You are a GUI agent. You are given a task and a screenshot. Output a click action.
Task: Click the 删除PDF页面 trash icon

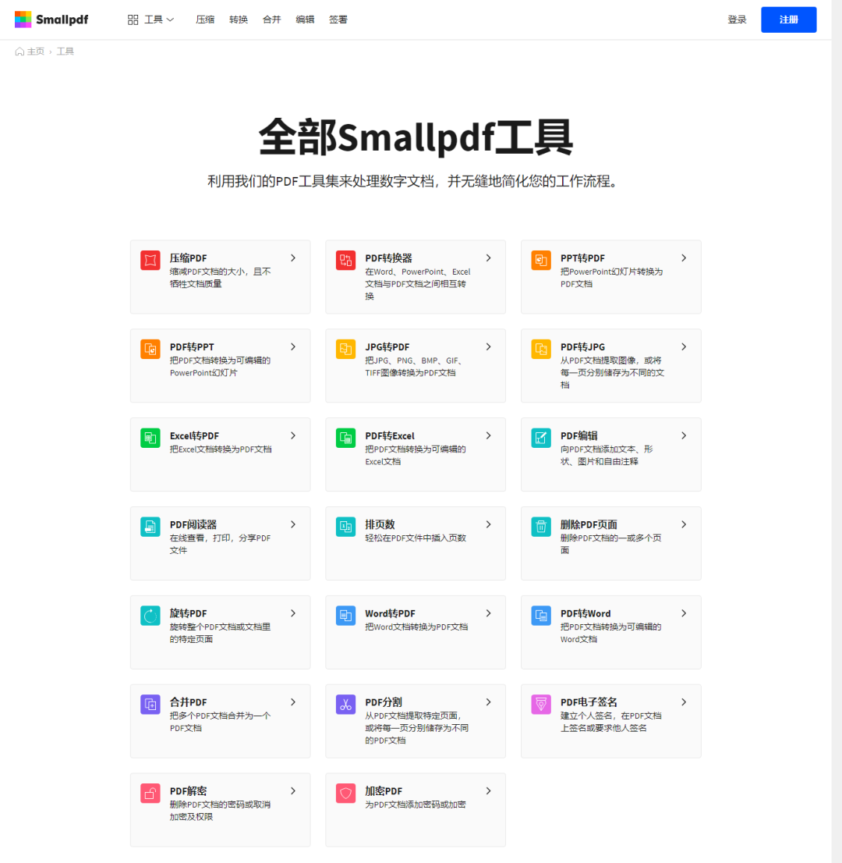[540, 527]
